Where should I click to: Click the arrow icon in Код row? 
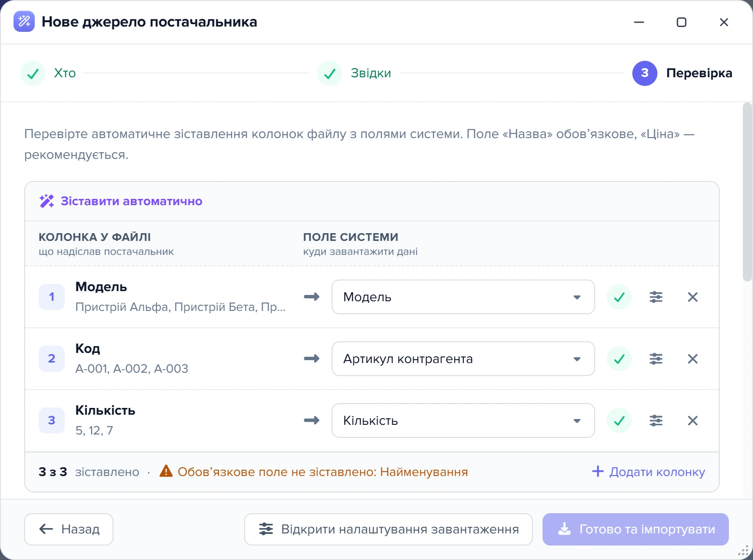pyautogui.click(x=312, y=359)
